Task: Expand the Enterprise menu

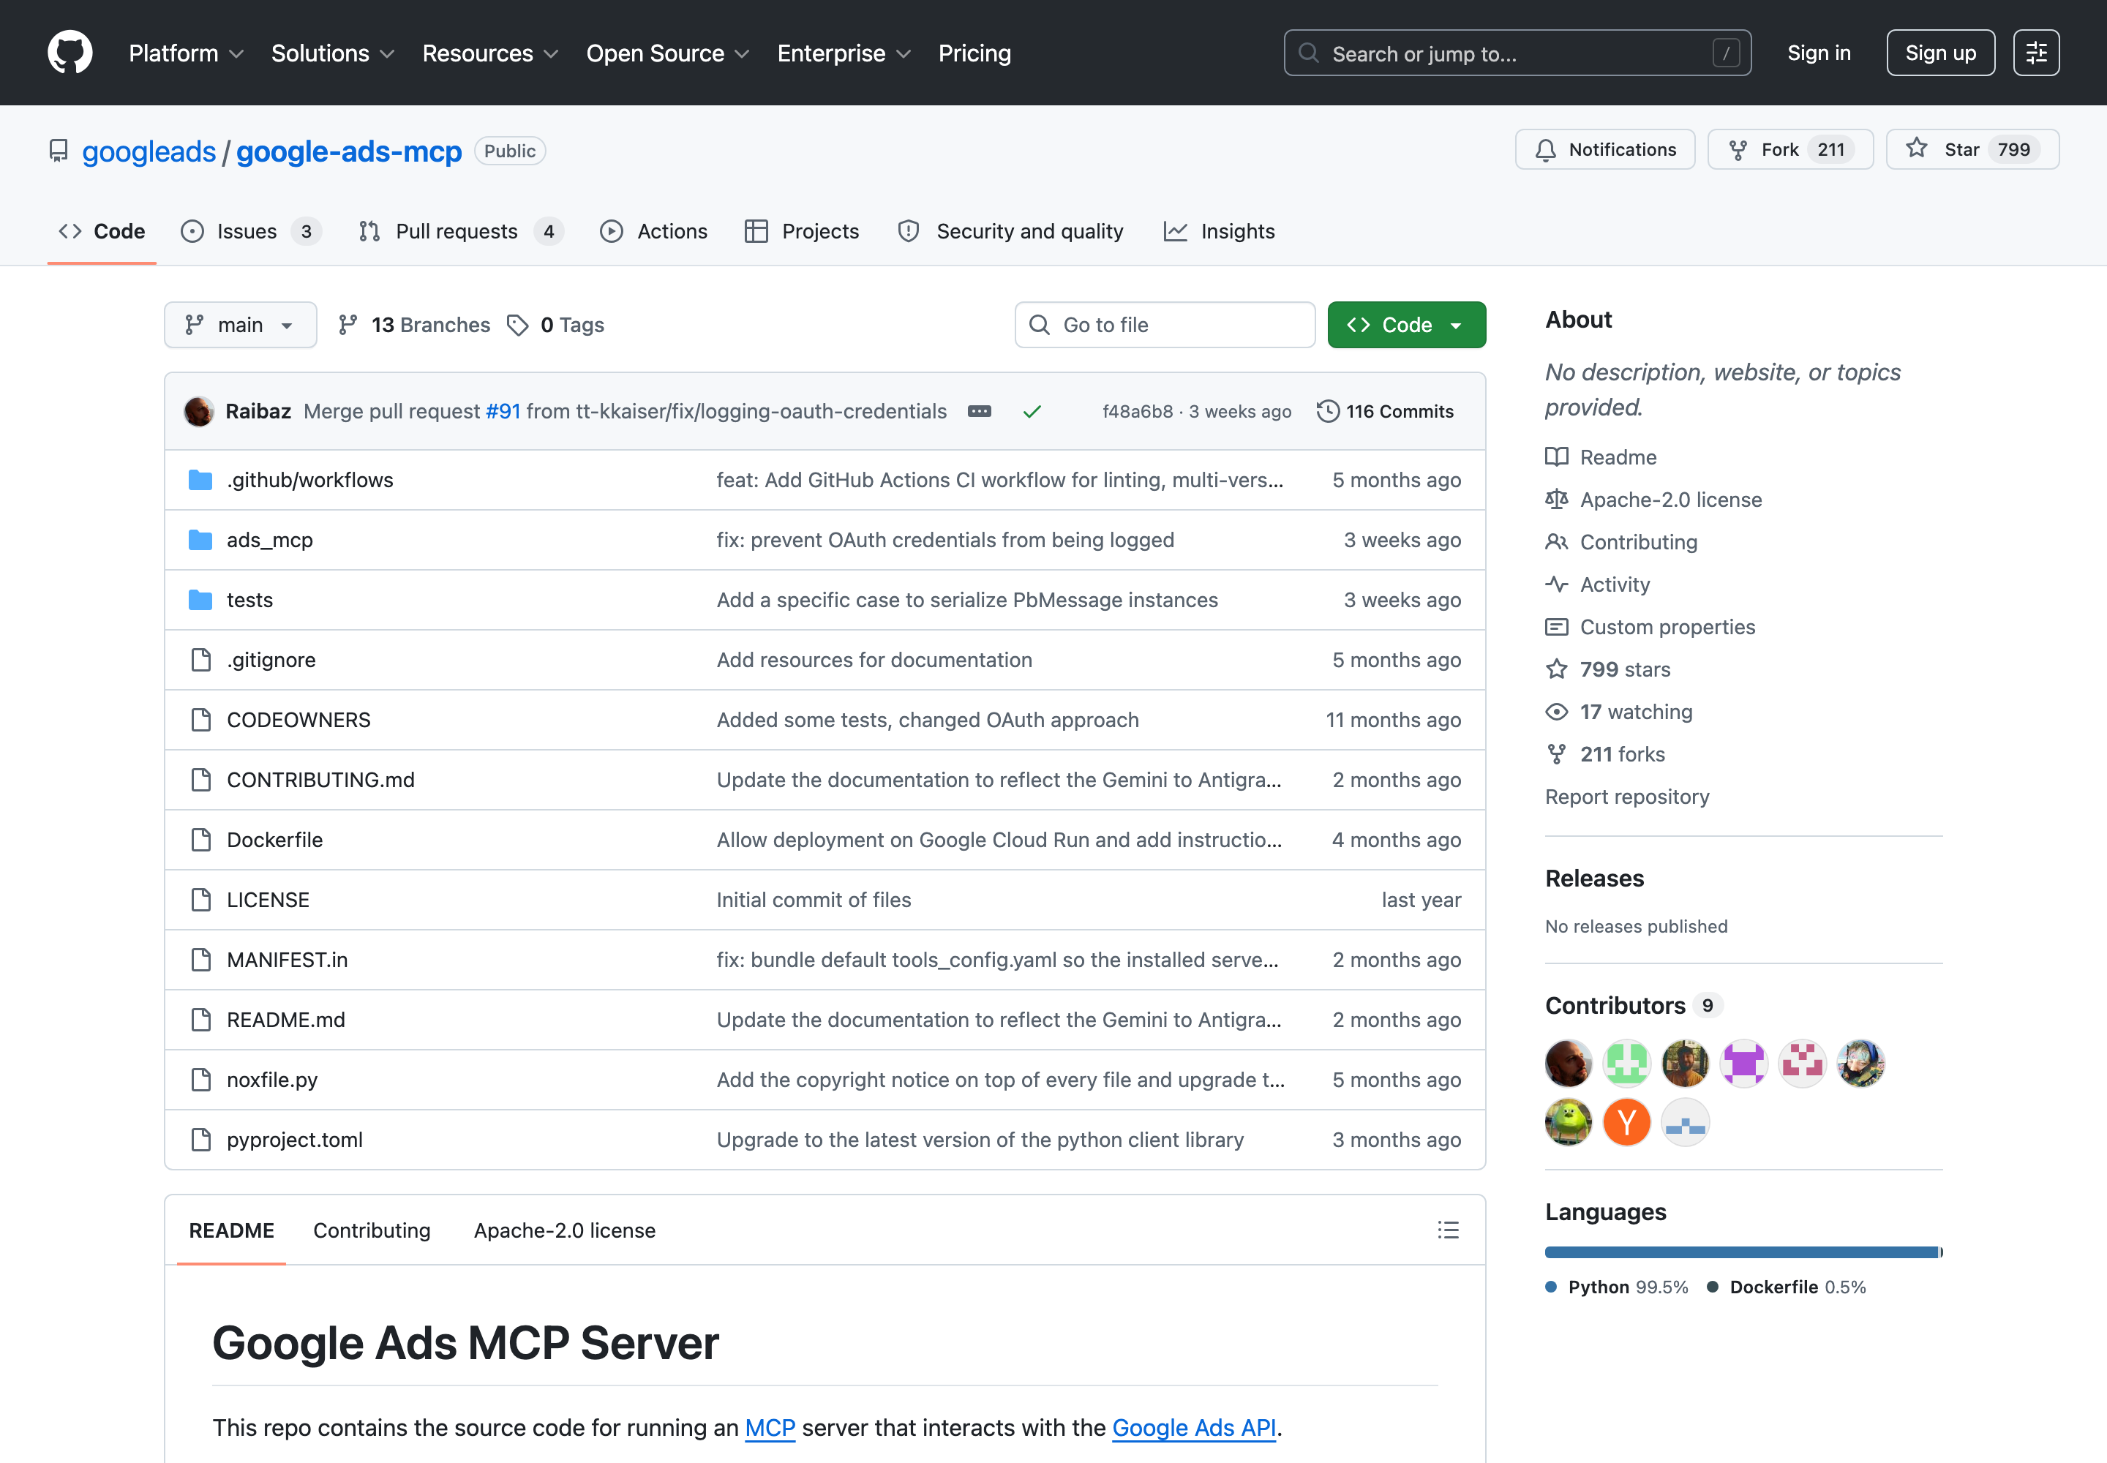Action: 844,53
